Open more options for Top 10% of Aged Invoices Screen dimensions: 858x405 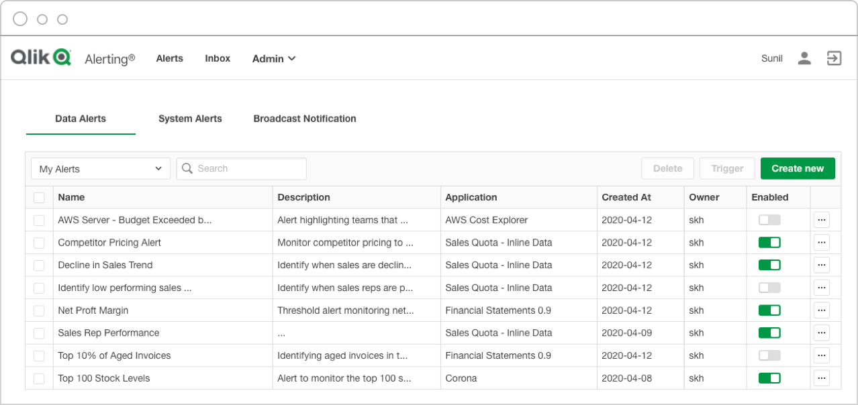[x=822, y=355]
